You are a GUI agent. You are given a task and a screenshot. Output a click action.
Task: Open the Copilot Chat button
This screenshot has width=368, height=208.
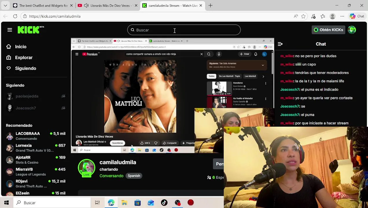(x=357, y=16)
